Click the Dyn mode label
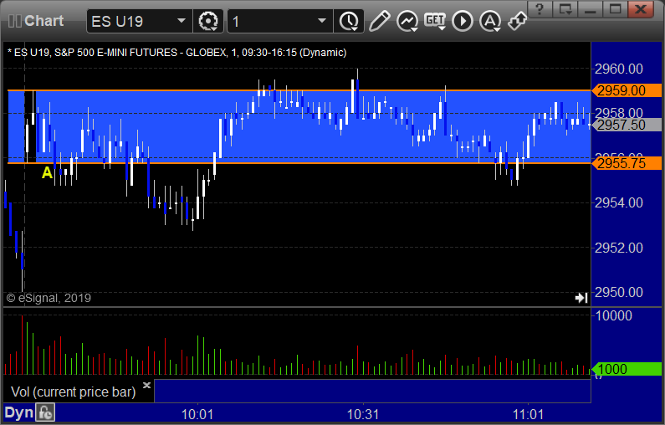Screen dimensions: 665x425 tap(18, 412)
